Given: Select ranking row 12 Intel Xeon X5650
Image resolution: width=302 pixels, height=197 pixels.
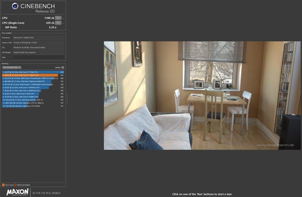Looking at the screenshot, I should (x=33, y=106).
